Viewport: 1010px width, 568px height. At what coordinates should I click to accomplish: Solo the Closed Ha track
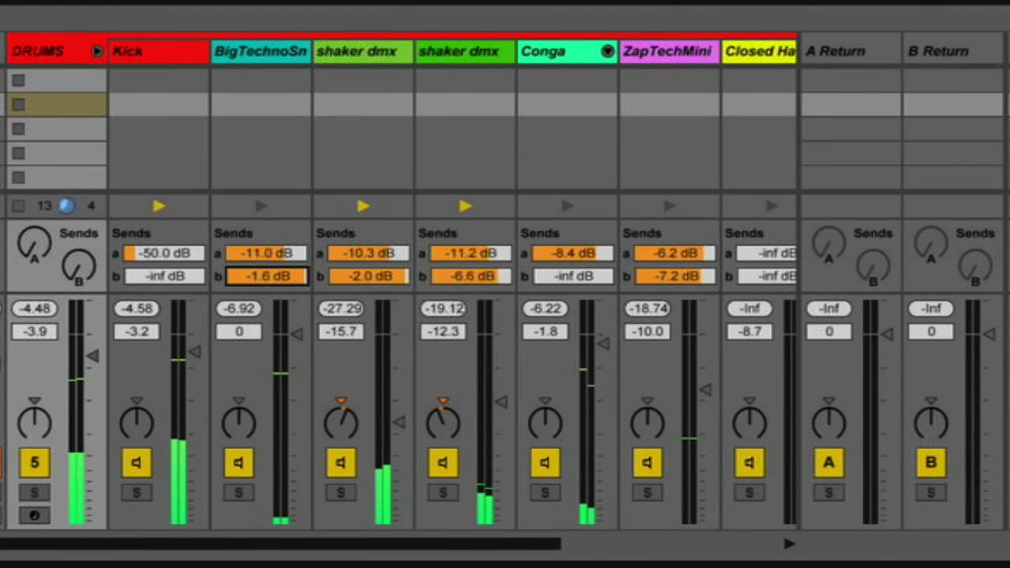click(x=750, y=493)
